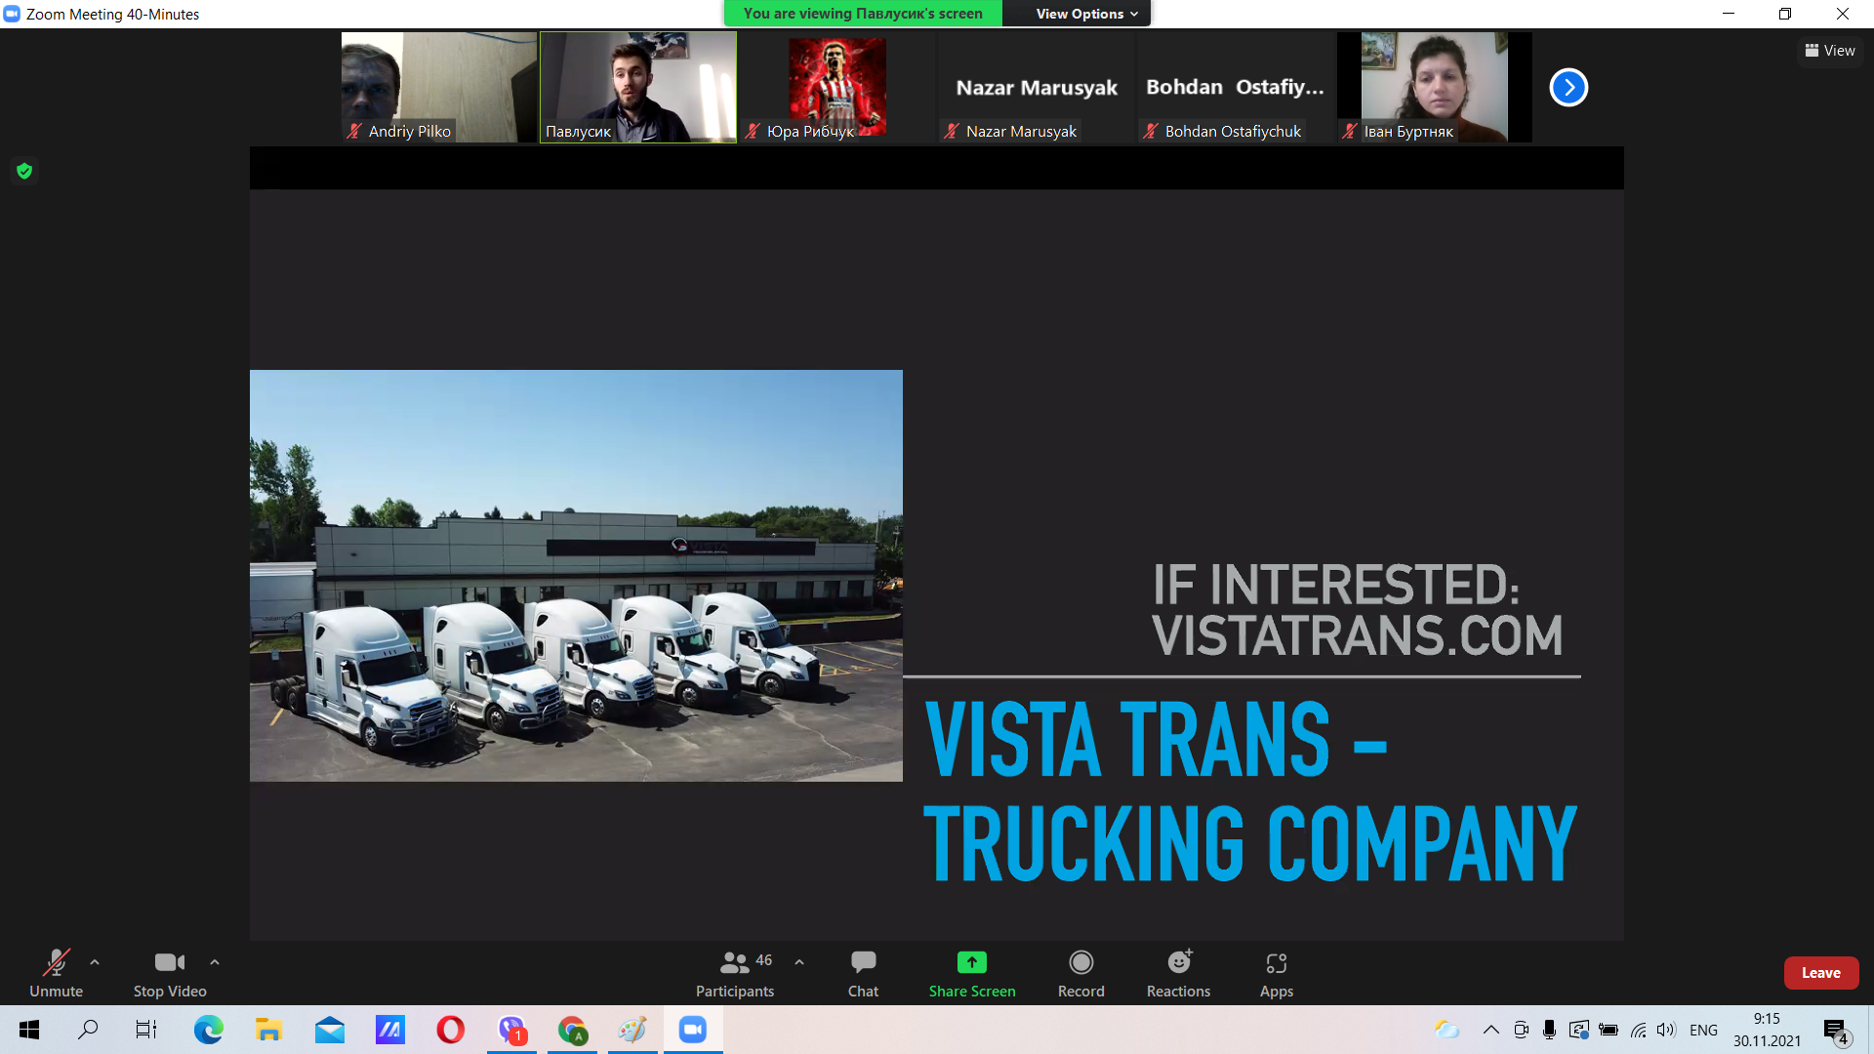Expand participants options arrow
Screen dimensions: 1874x1054
coord(799,962)
